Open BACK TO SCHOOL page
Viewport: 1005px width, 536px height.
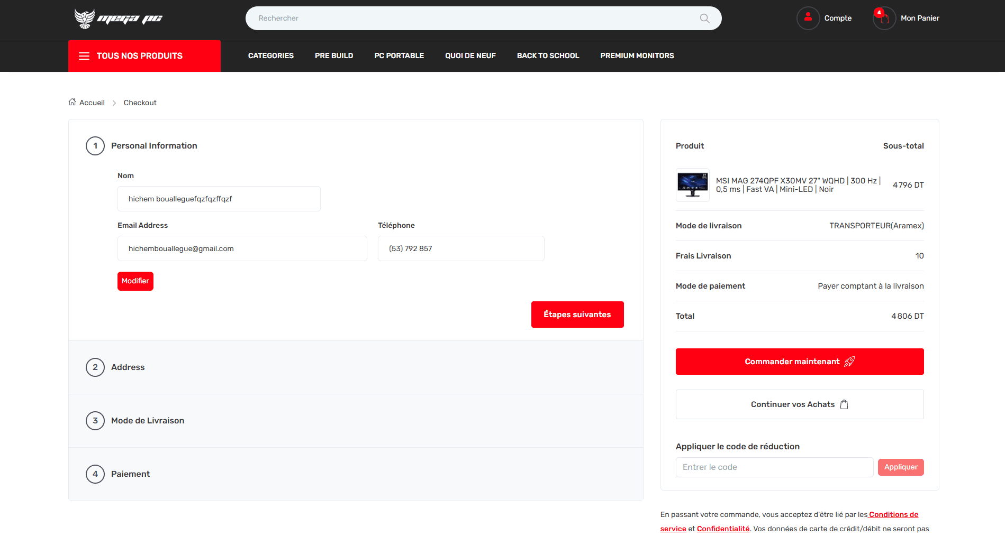click(548, 56)
